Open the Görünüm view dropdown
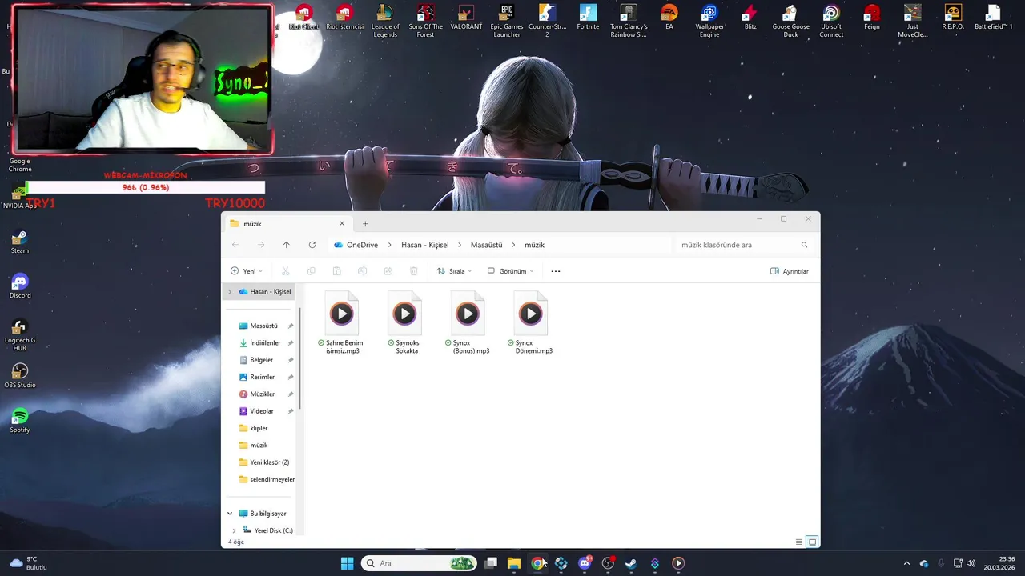The height and width of the screenshot is (576, 1025). 510,271
